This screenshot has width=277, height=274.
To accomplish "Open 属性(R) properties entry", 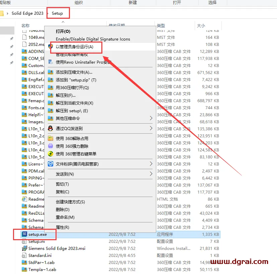I will coord(62,227).
